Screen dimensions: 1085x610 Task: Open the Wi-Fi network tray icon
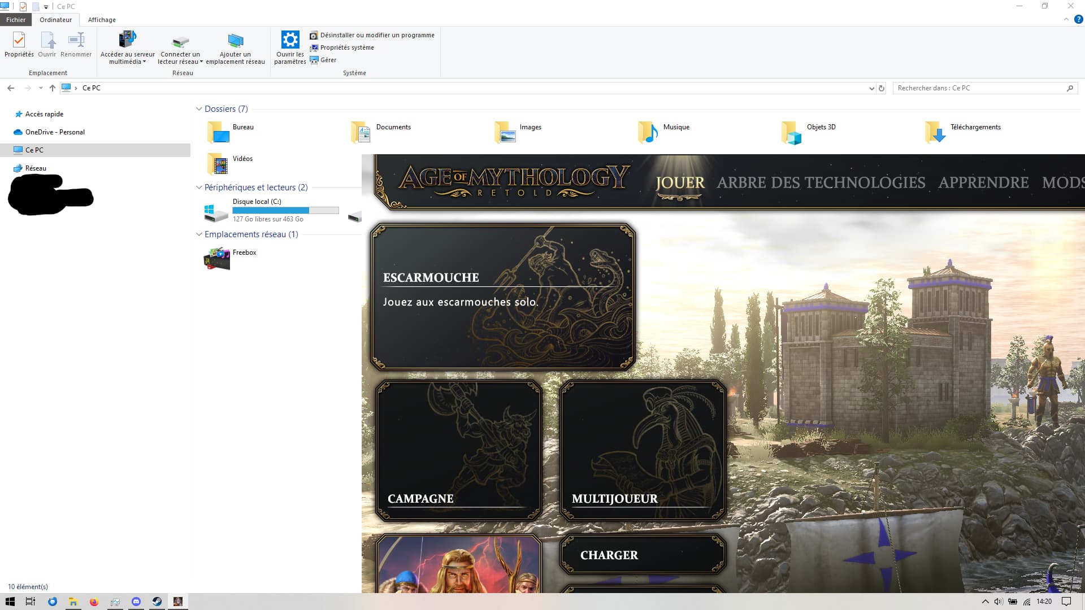click(1027, 602)
